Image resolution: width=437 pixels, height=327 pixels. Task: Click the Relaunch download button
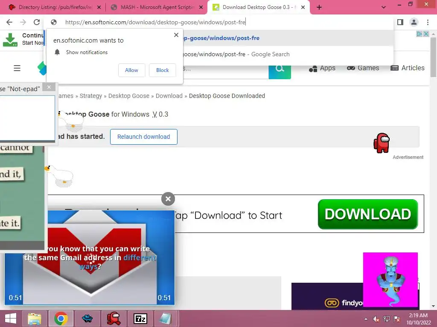(x=143, y=137)
